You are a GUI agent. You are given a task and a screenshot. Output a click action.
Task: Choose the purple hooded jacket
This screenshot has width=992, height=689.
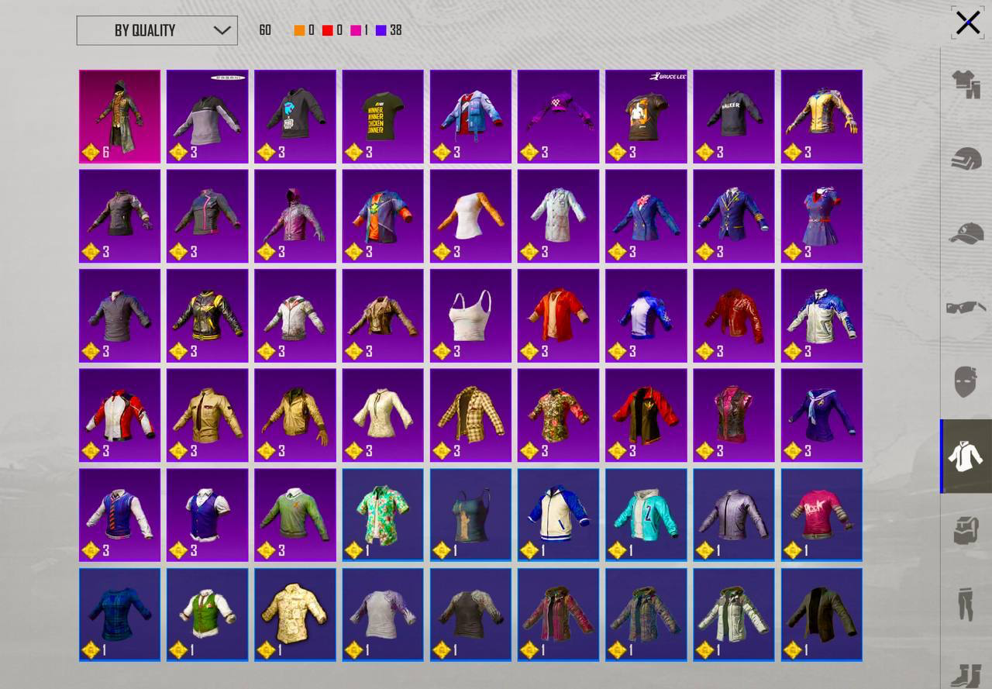tap(295, 216)
